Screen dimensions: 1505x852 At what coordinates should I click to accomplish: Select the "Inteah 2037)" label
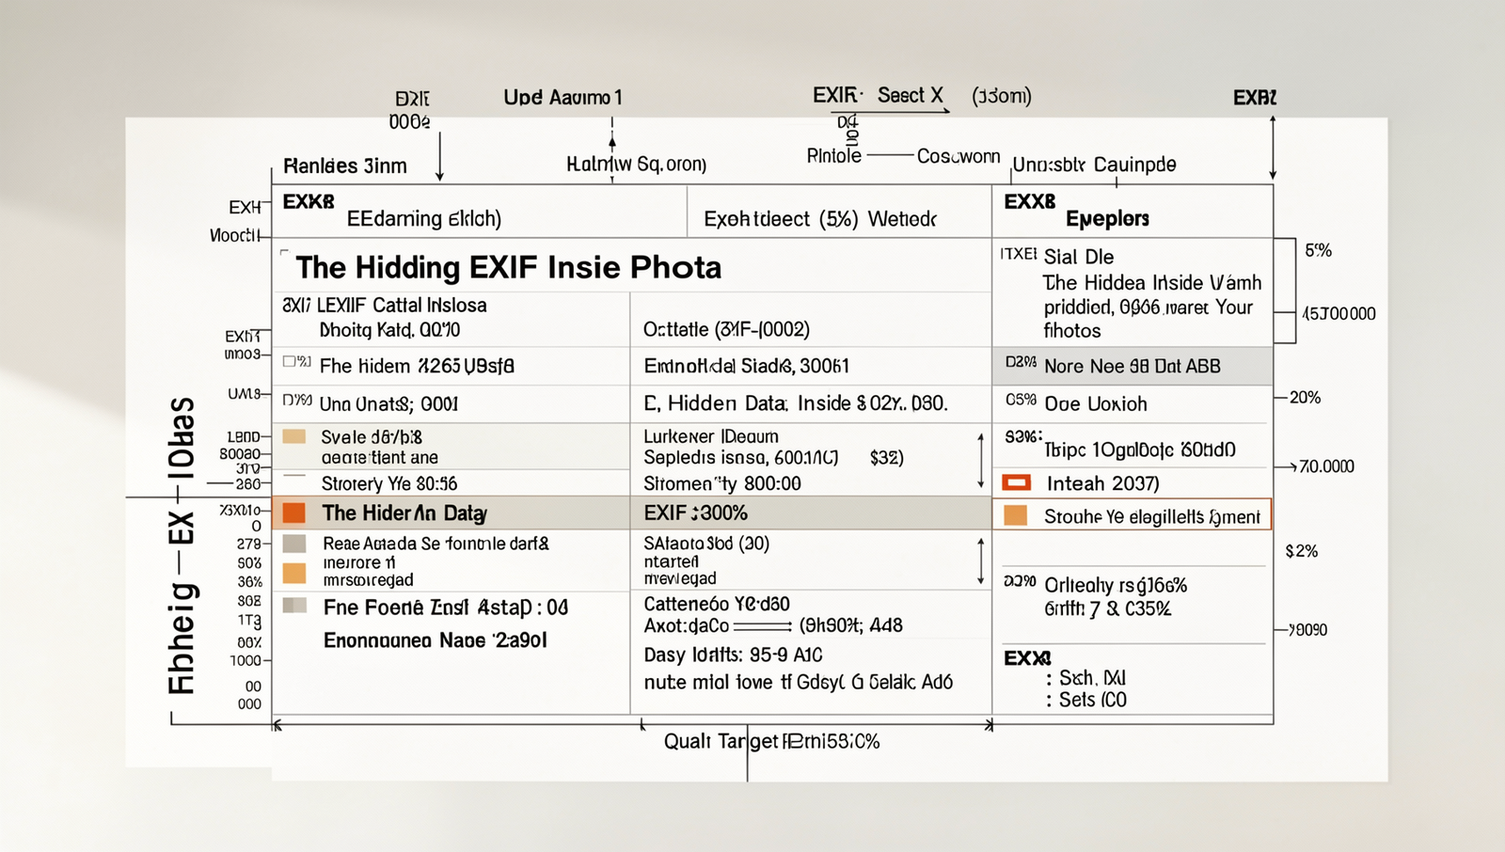pos(1102,483)
